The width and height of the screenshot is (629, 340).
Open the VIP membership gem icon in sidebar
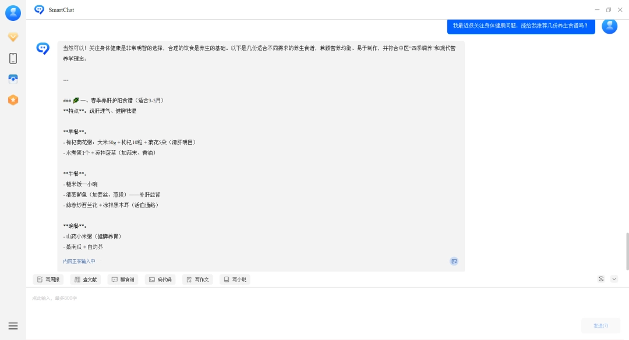pos(13,37)
